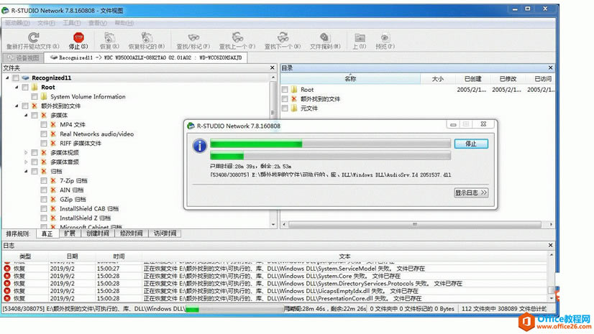This screenshot has width=594, height=334.
Task: Collapse the 额外找到的文件 tree node
Action: pyautogui.click(x=17, y=106)
